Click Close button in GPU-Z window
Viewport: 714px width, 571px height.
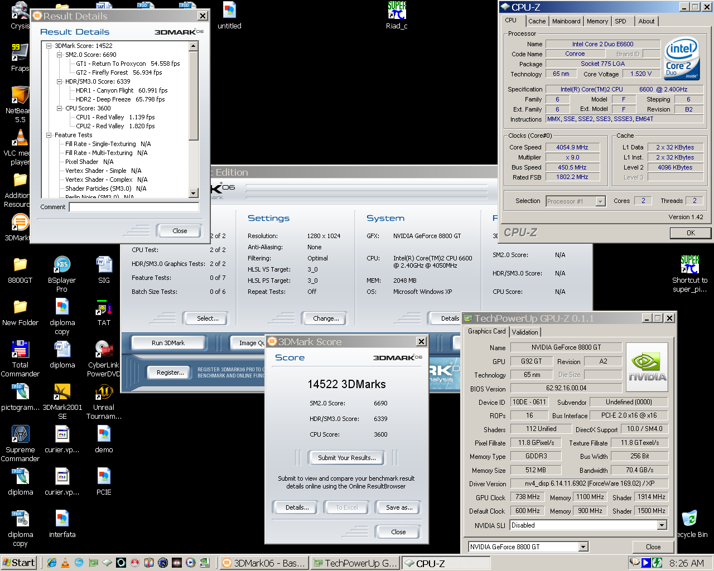[653, 547]
